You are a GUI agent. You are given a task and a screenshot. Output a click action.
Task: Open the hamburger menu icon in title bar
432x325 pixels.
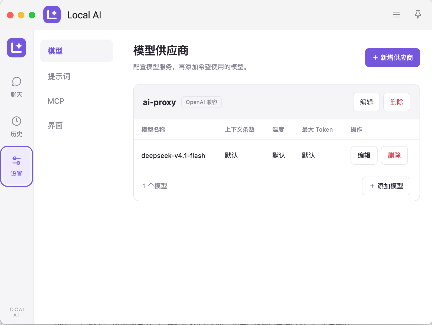pos(396,15)
